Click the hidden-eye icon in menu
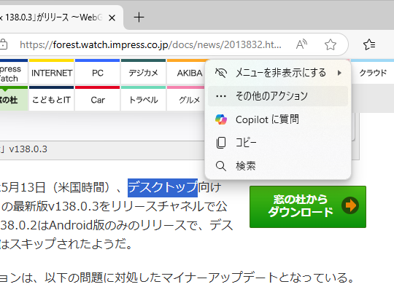This screenshot has height=295, width=394. (x=221, y=73)
